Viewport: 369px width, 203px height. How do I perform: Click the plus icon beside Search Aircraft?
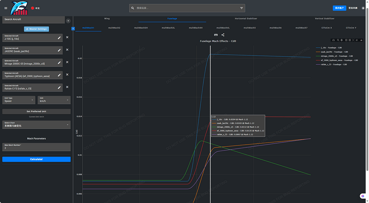[68, 21]
